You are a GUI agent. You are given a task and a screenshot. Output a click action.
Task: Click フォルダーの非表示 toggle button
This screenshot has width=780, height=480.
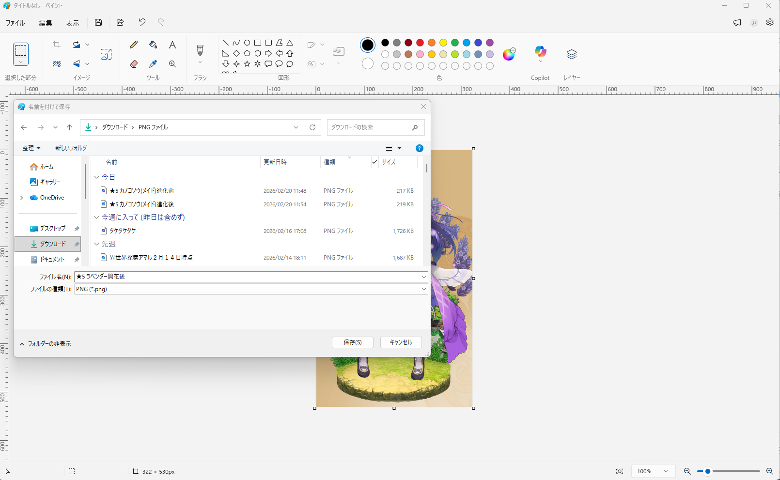(x=45, y=344)
